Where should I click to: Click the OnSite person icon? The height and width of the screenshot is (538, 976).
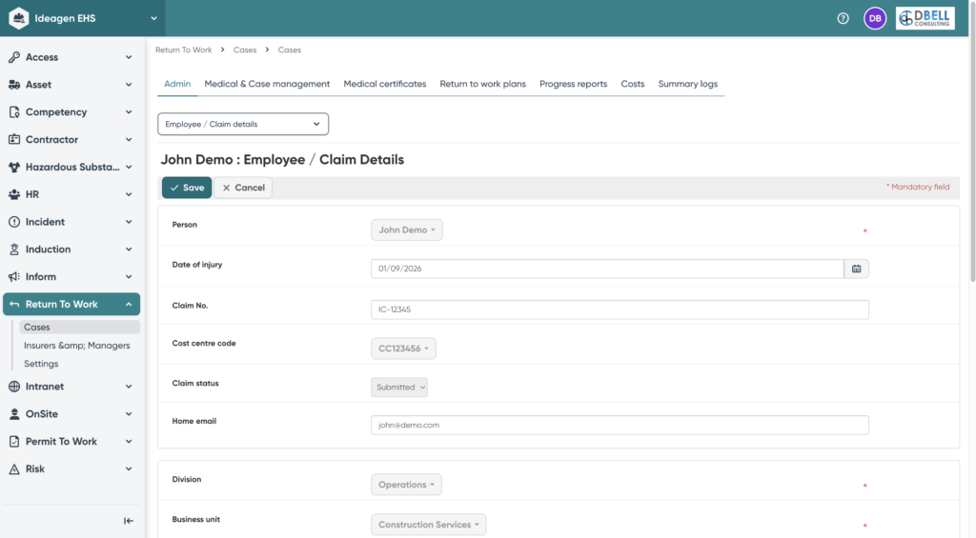pos(13,413)
